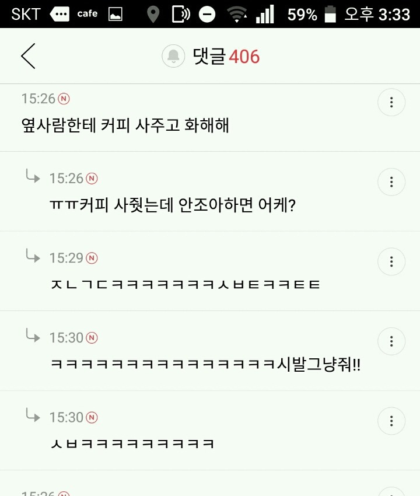The width and height of the screenshot is (420, 496).
Task: Open options for the 옆사람한테 커피 comment
Action: point(391,102)
